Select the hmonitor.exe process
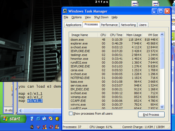Image resolution: width=175 pixels, height=131 pixels. click(x=114, y=59)
